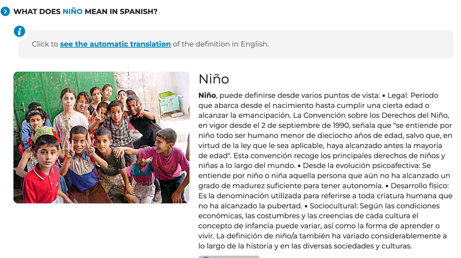Open the 'see the automatic translation' link
Viewport: 461px width, 258px height.
[115, 44]
